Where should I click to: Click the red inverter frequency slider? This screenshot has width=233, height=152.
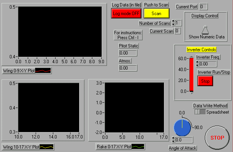click(191, 74)
